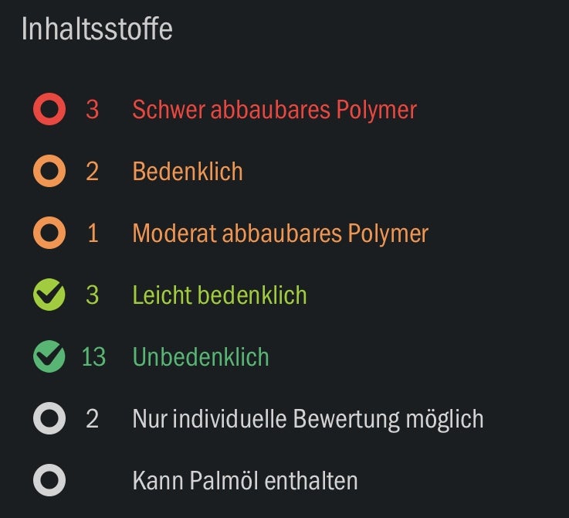Click the red ring icon for Schwer abbaubares Polymer
The height and width of the screenshot is (518, 569).
[49, 109]
